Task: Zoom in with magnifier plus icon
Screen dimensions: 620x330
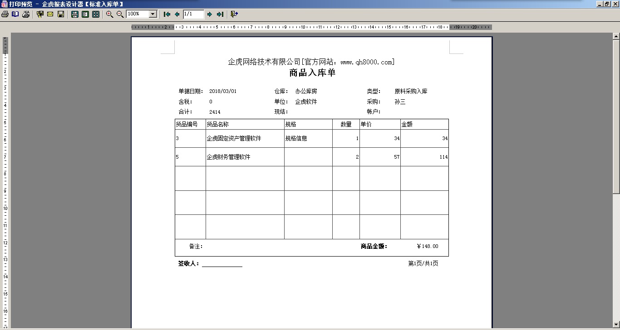Action: 109,15
